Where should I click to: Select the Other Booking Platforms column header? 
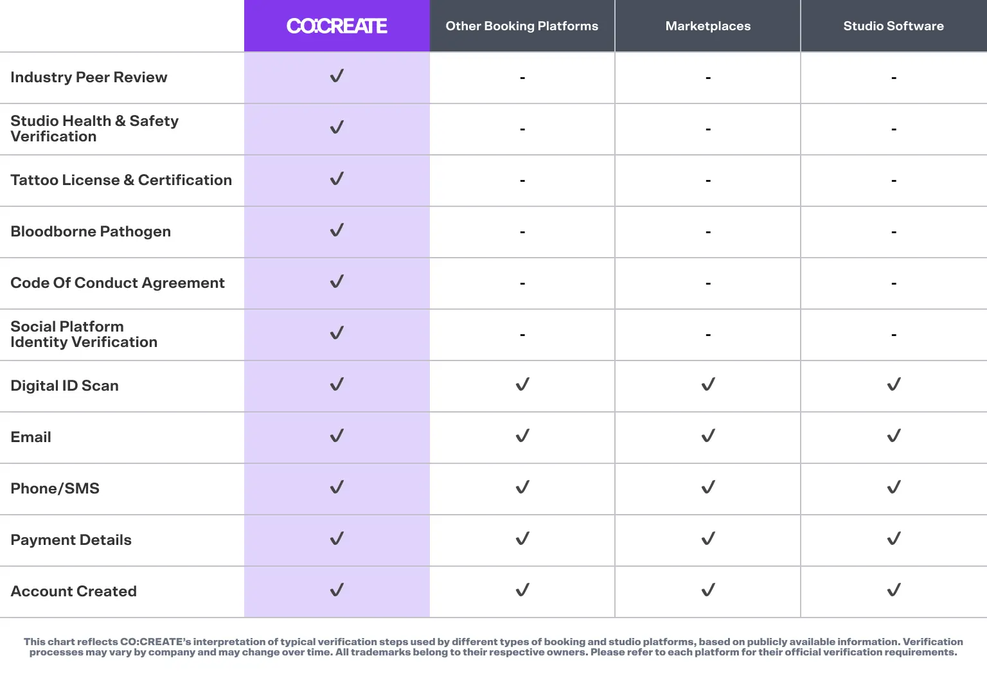(522, 26)
